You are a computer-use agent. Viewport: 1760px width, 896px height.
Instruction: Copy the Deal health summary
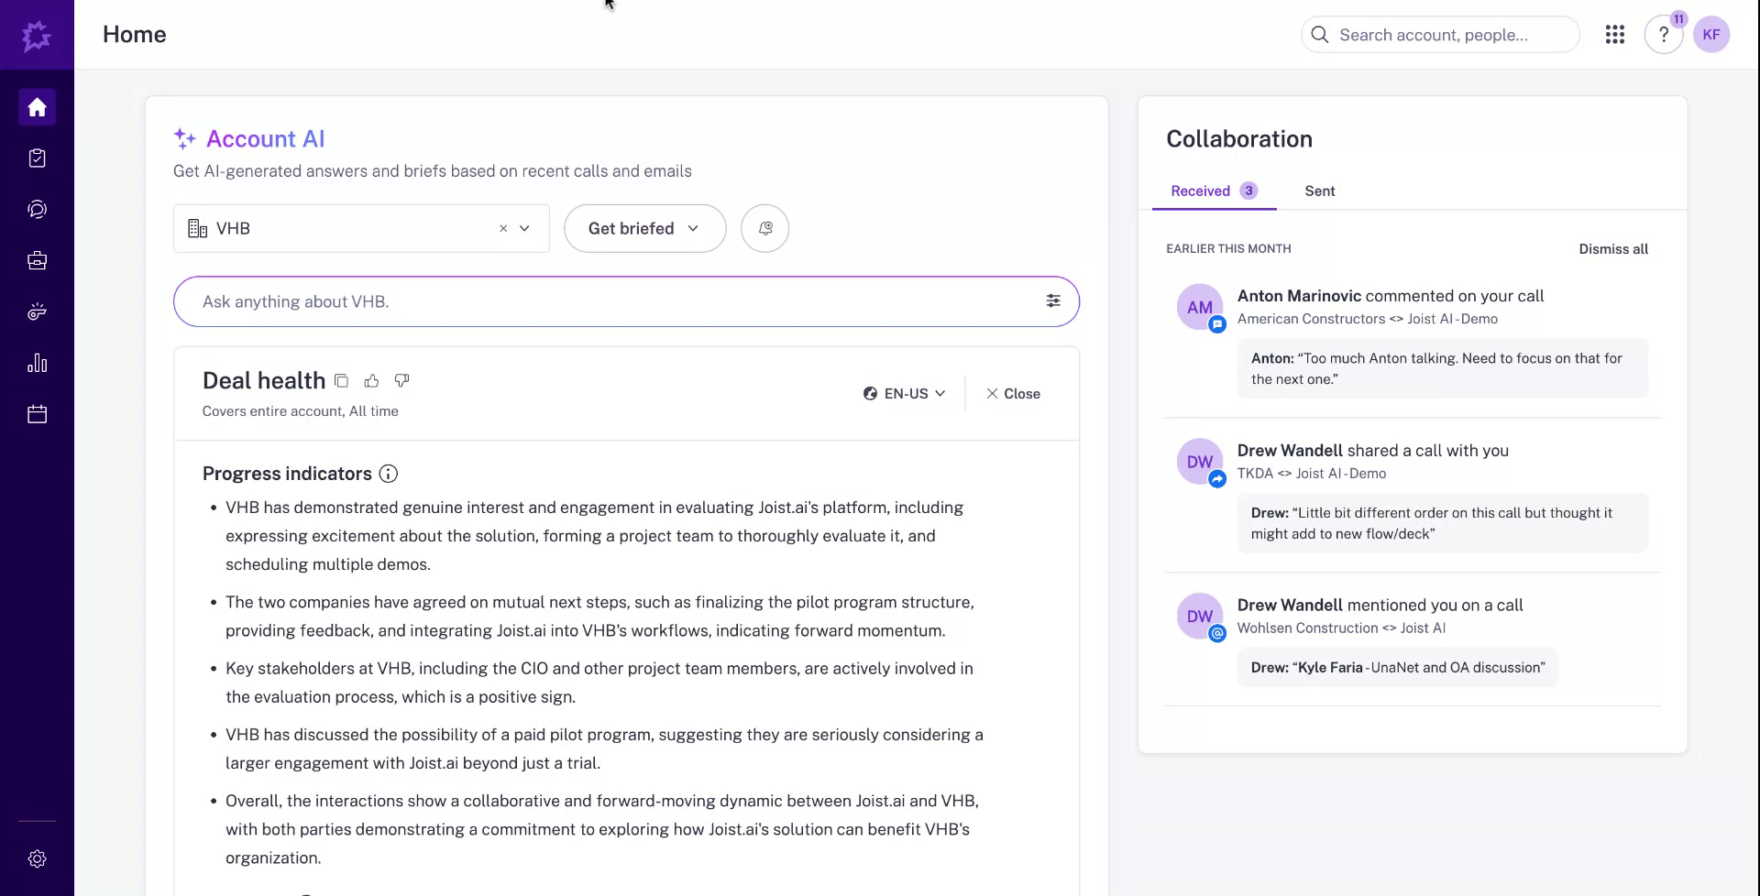(341, 380)
